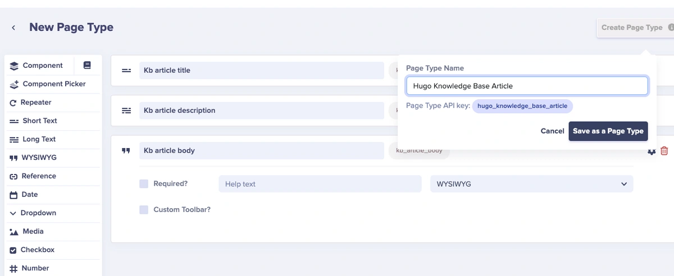Image resolution: width=674 pixels, height=276 pixels.
Task: Click the Component layers icon in sidebar
Action: [x=14, y=66]
